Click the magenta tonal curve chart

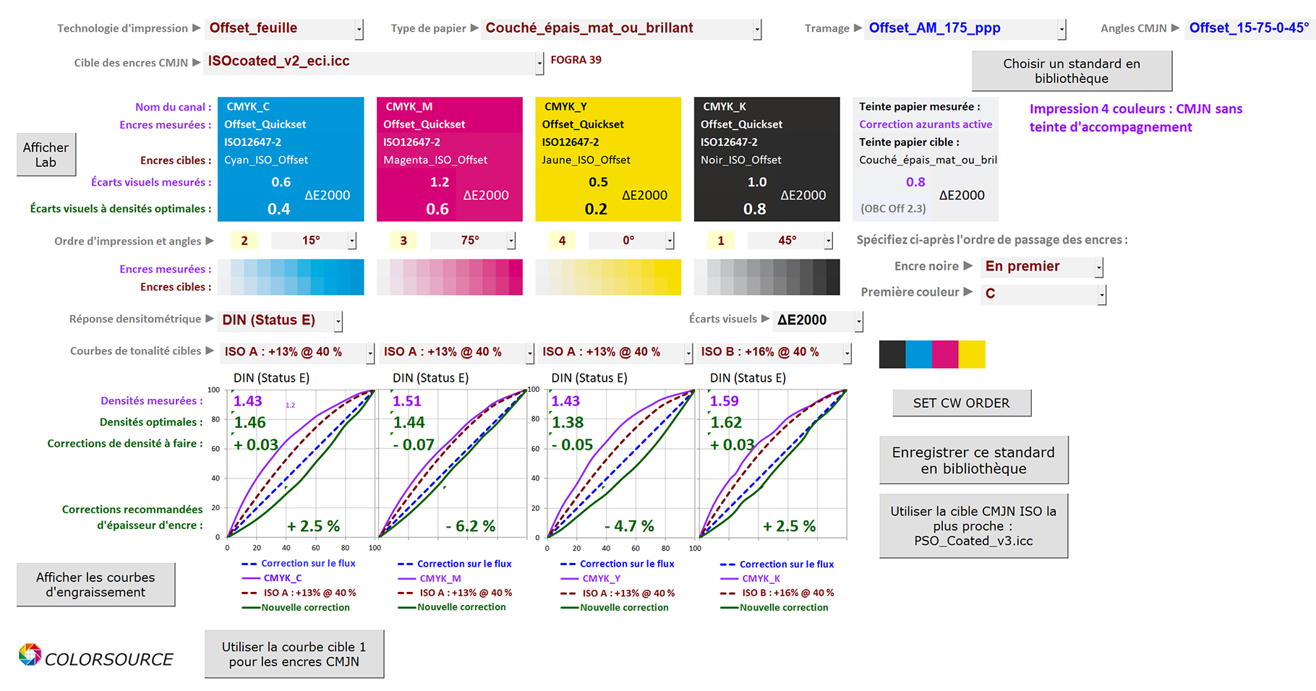[453, 463]
